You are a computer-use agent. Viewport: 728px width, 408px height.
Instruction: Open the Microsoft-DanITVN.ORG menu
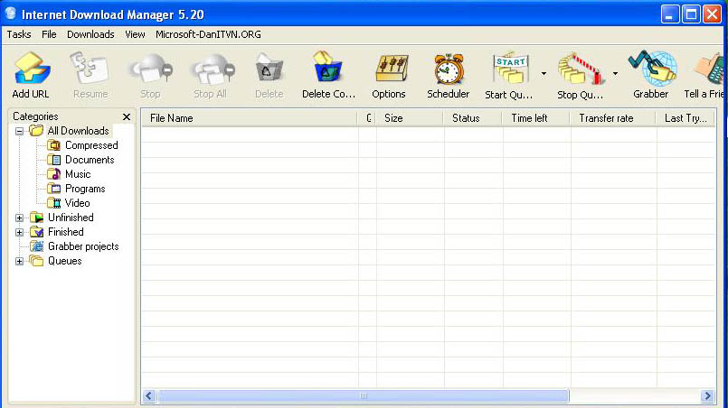point(208,34)
